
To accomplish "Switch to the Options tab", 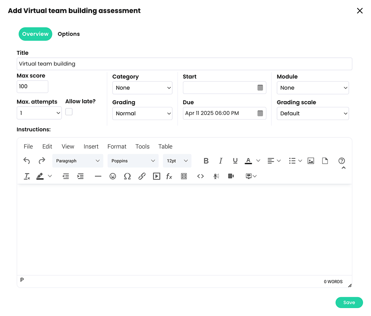I will click(x=68, y=34).
